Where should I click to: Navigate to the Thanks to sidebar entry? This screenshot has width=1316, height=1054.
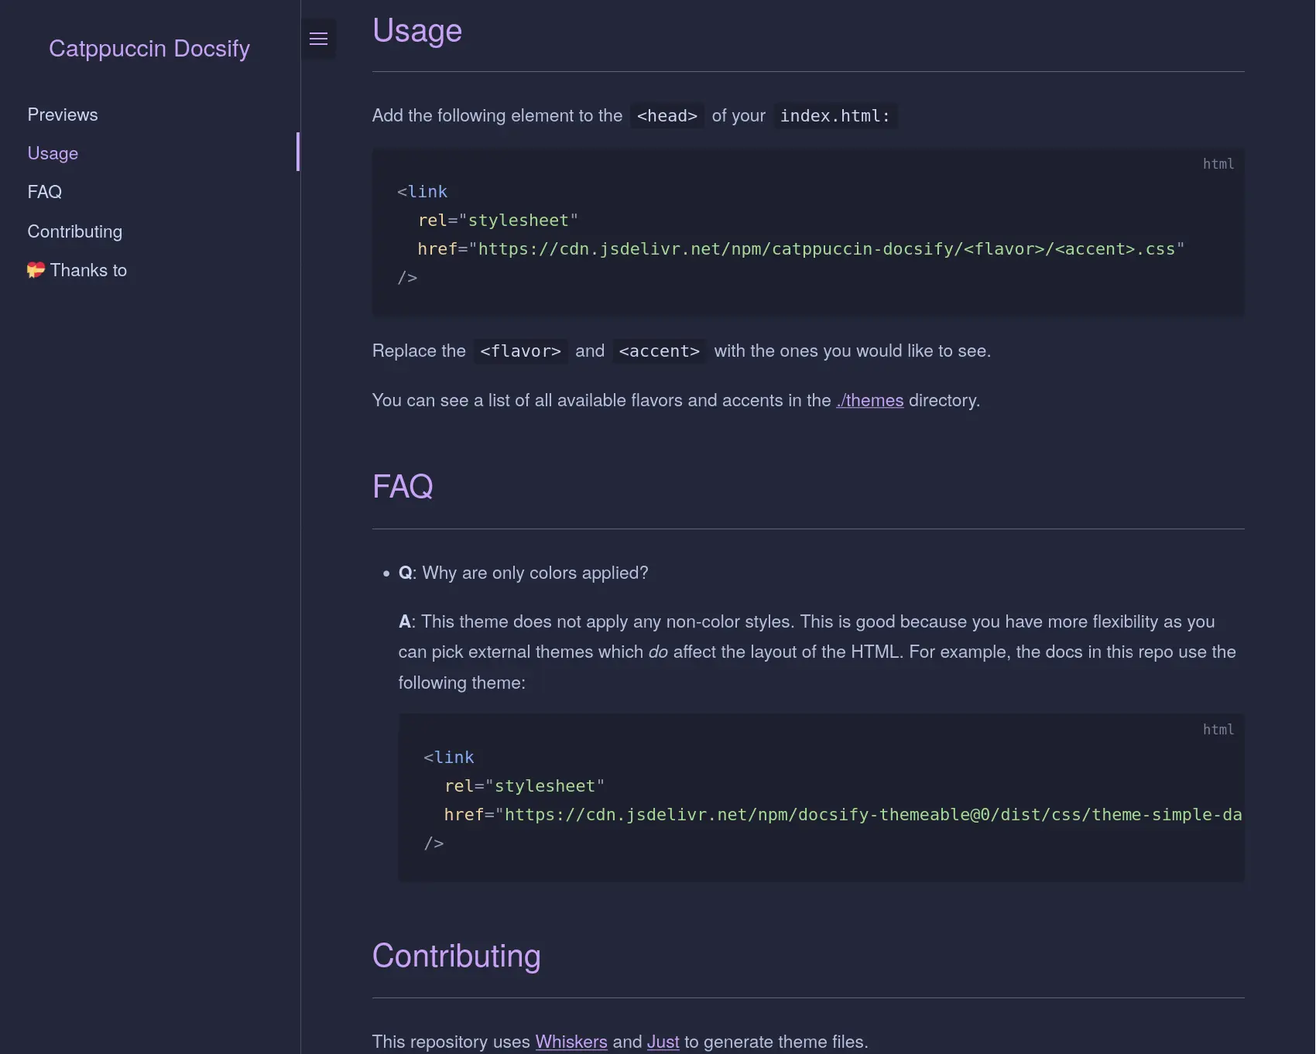click(88, 270)
